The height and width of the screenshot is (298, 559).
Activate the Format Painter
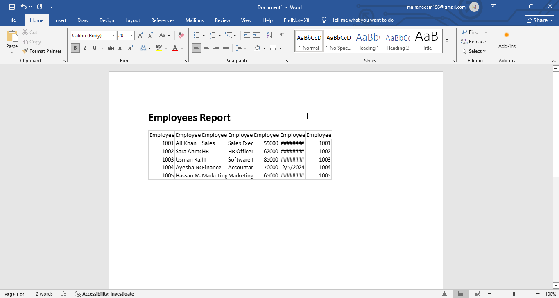(x=42, y=51)
